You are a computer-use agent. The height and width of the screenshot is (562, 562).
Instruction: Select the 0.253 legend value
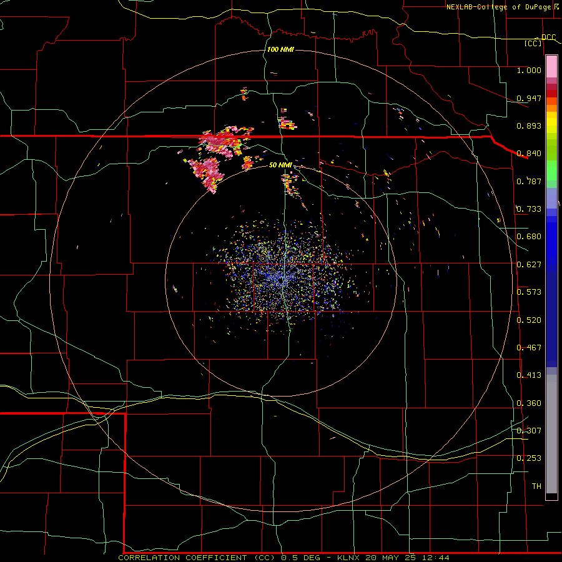(529, 458)
